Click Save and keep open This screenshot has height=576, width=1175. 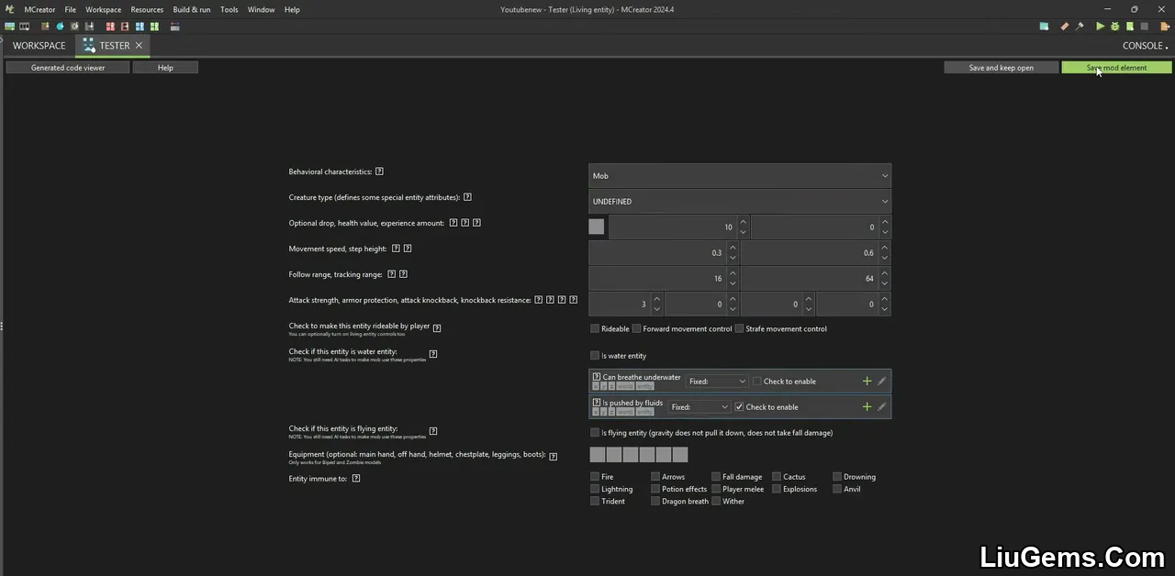pos(1002,67)
